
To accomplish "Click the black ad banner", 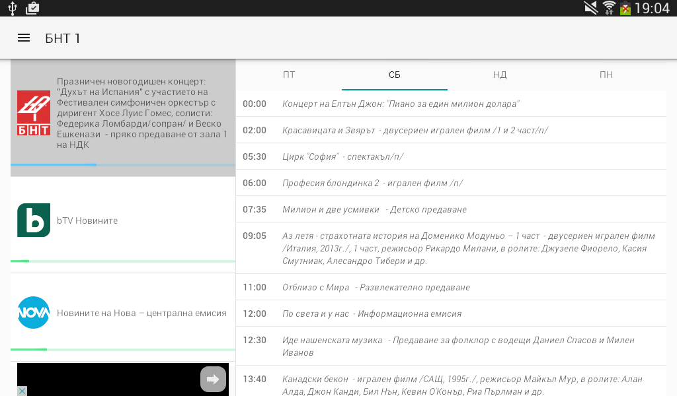I will pos(123,379).
